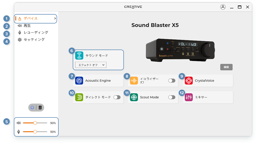
Task: Switch output to speakers icon
Action: [x=40, y=108]
